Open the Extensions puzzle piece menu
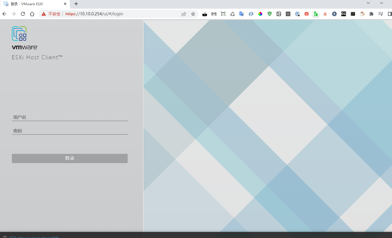 (371, 14)
